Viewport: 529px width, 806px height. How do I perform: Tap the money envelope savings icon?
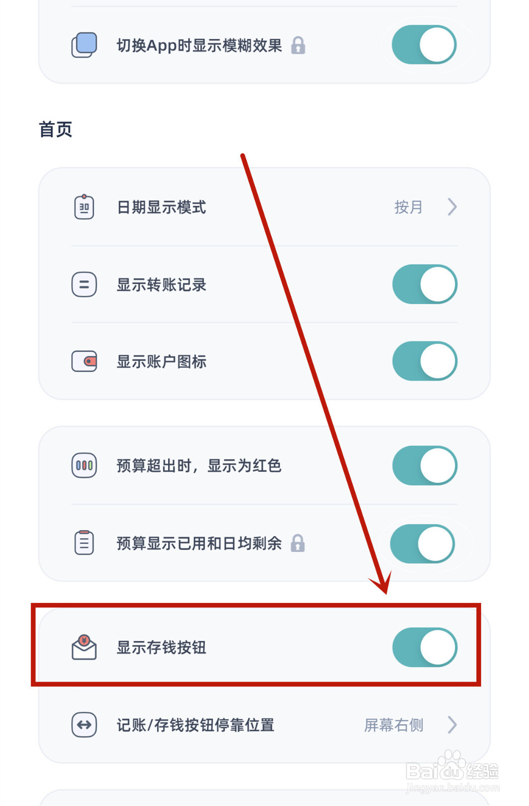(x=84, y=647)
